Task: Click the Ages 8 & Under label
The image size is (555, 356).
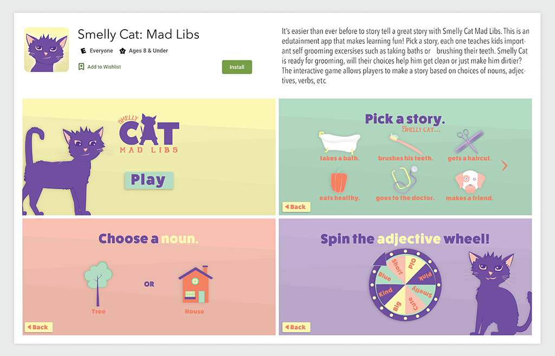Action: coord(148,51)
